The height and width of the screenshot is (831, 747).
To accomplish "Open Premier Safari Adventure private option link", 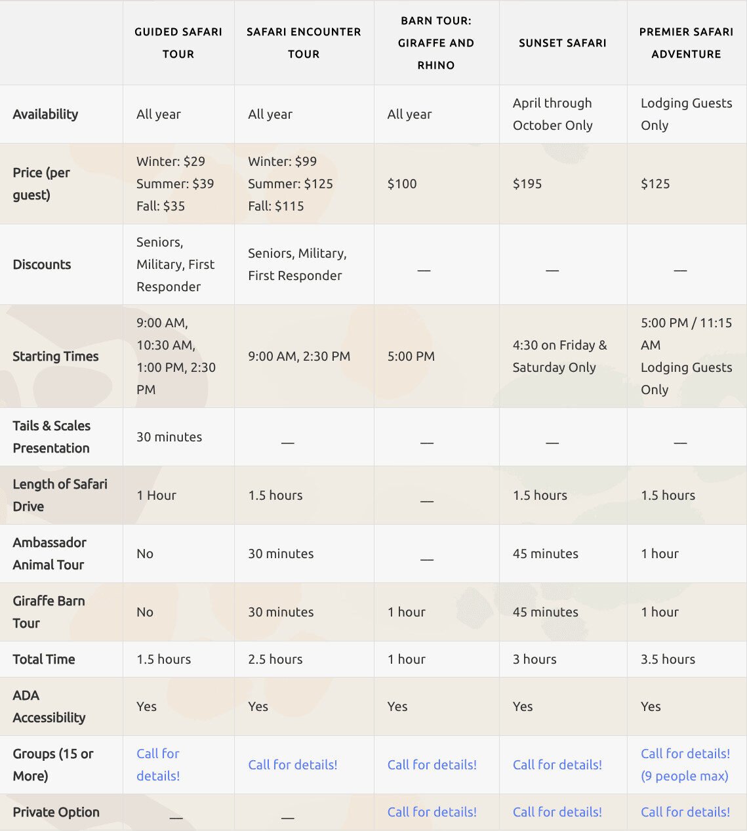I will pyautogui.click(x=685, y=812).
